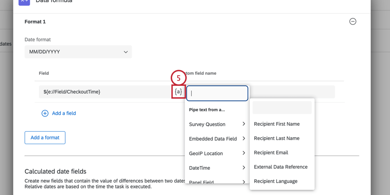The height and width of the screenshot is (195, 390).
Task: Click the Add a format button
Action: 45,137
